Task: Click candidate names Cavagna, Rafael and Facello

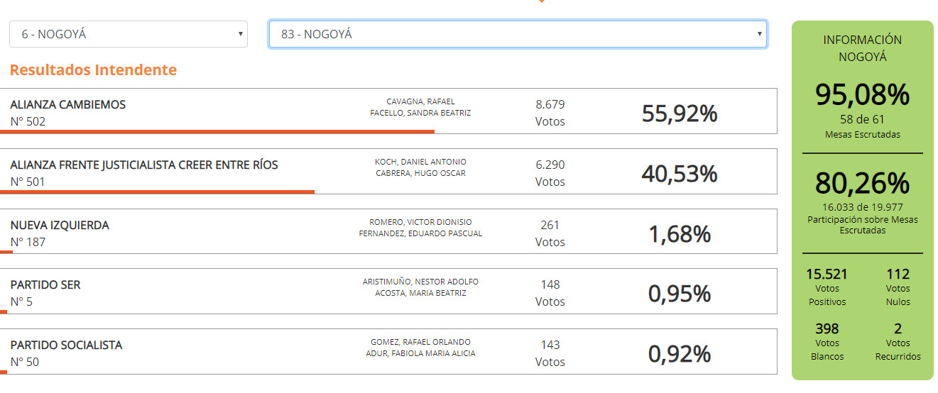Action: 420,107
